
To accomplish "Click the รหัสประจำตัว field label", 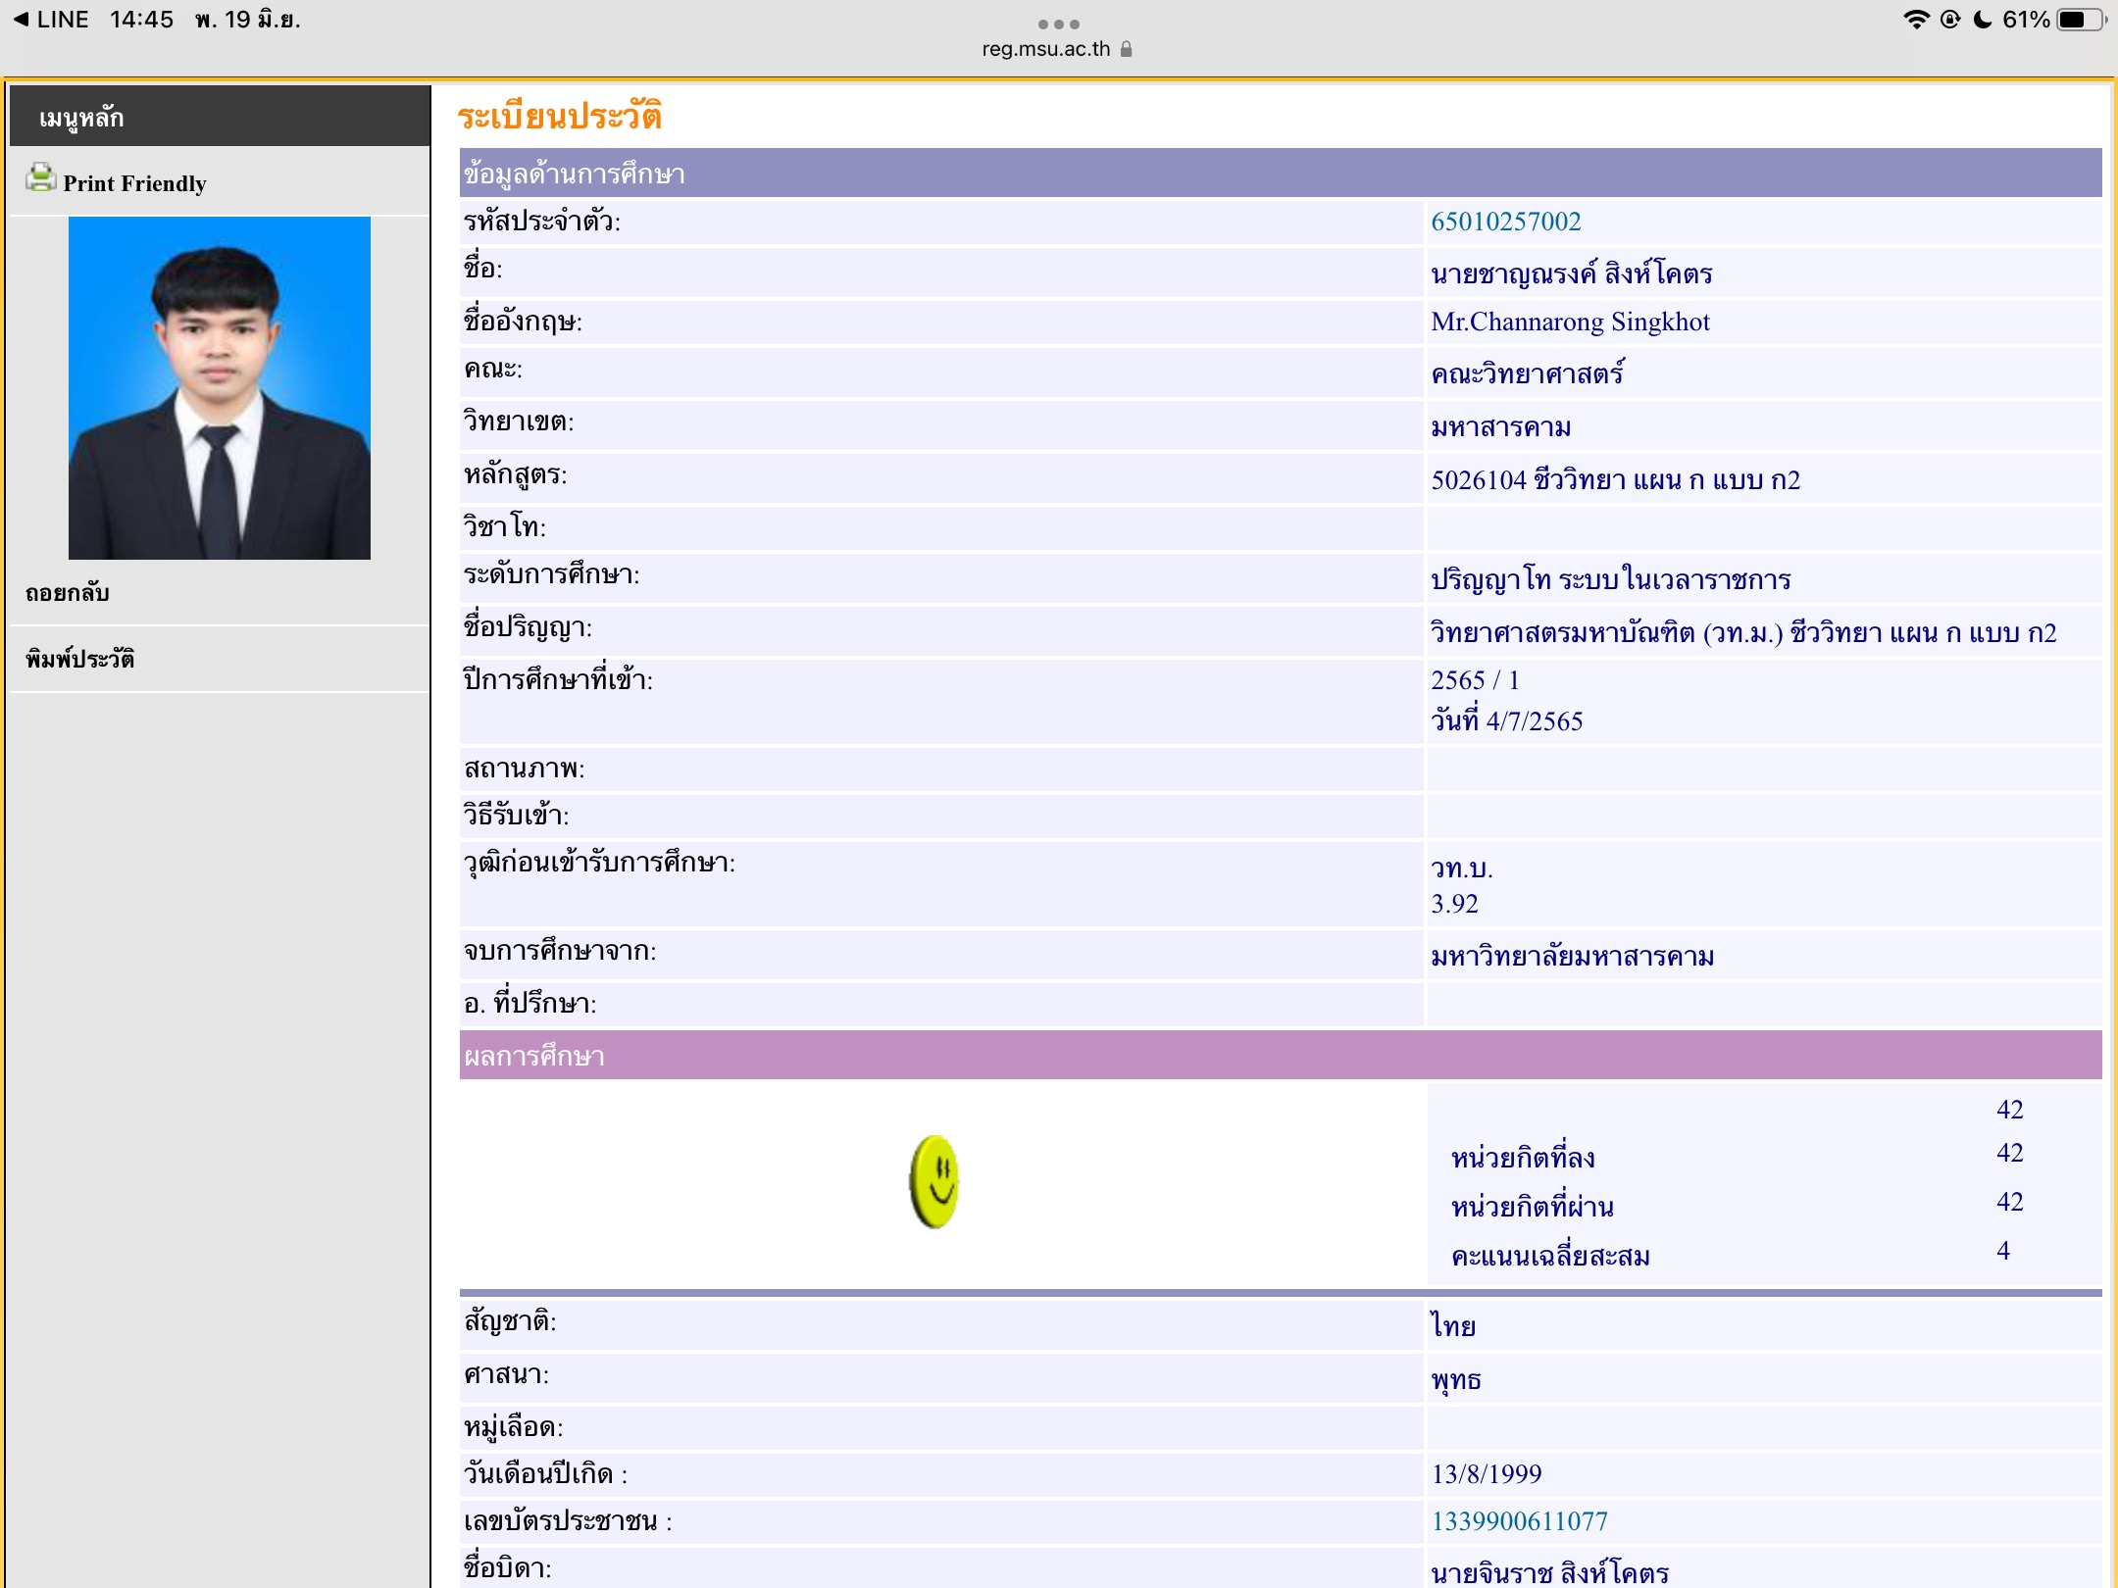I will pyautogui.click(x=541, y=222).
